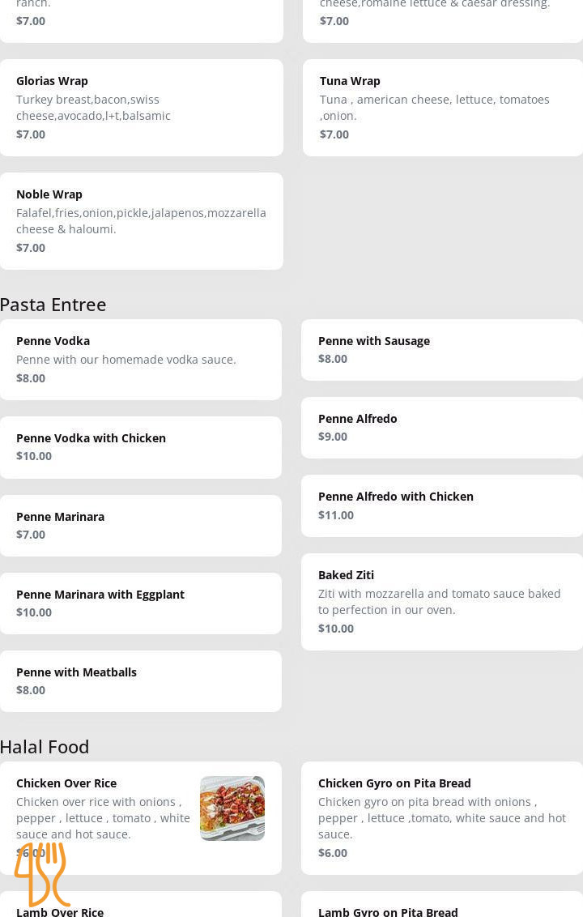Open the Penne Vodka pasta entree

tap(141, 359)
